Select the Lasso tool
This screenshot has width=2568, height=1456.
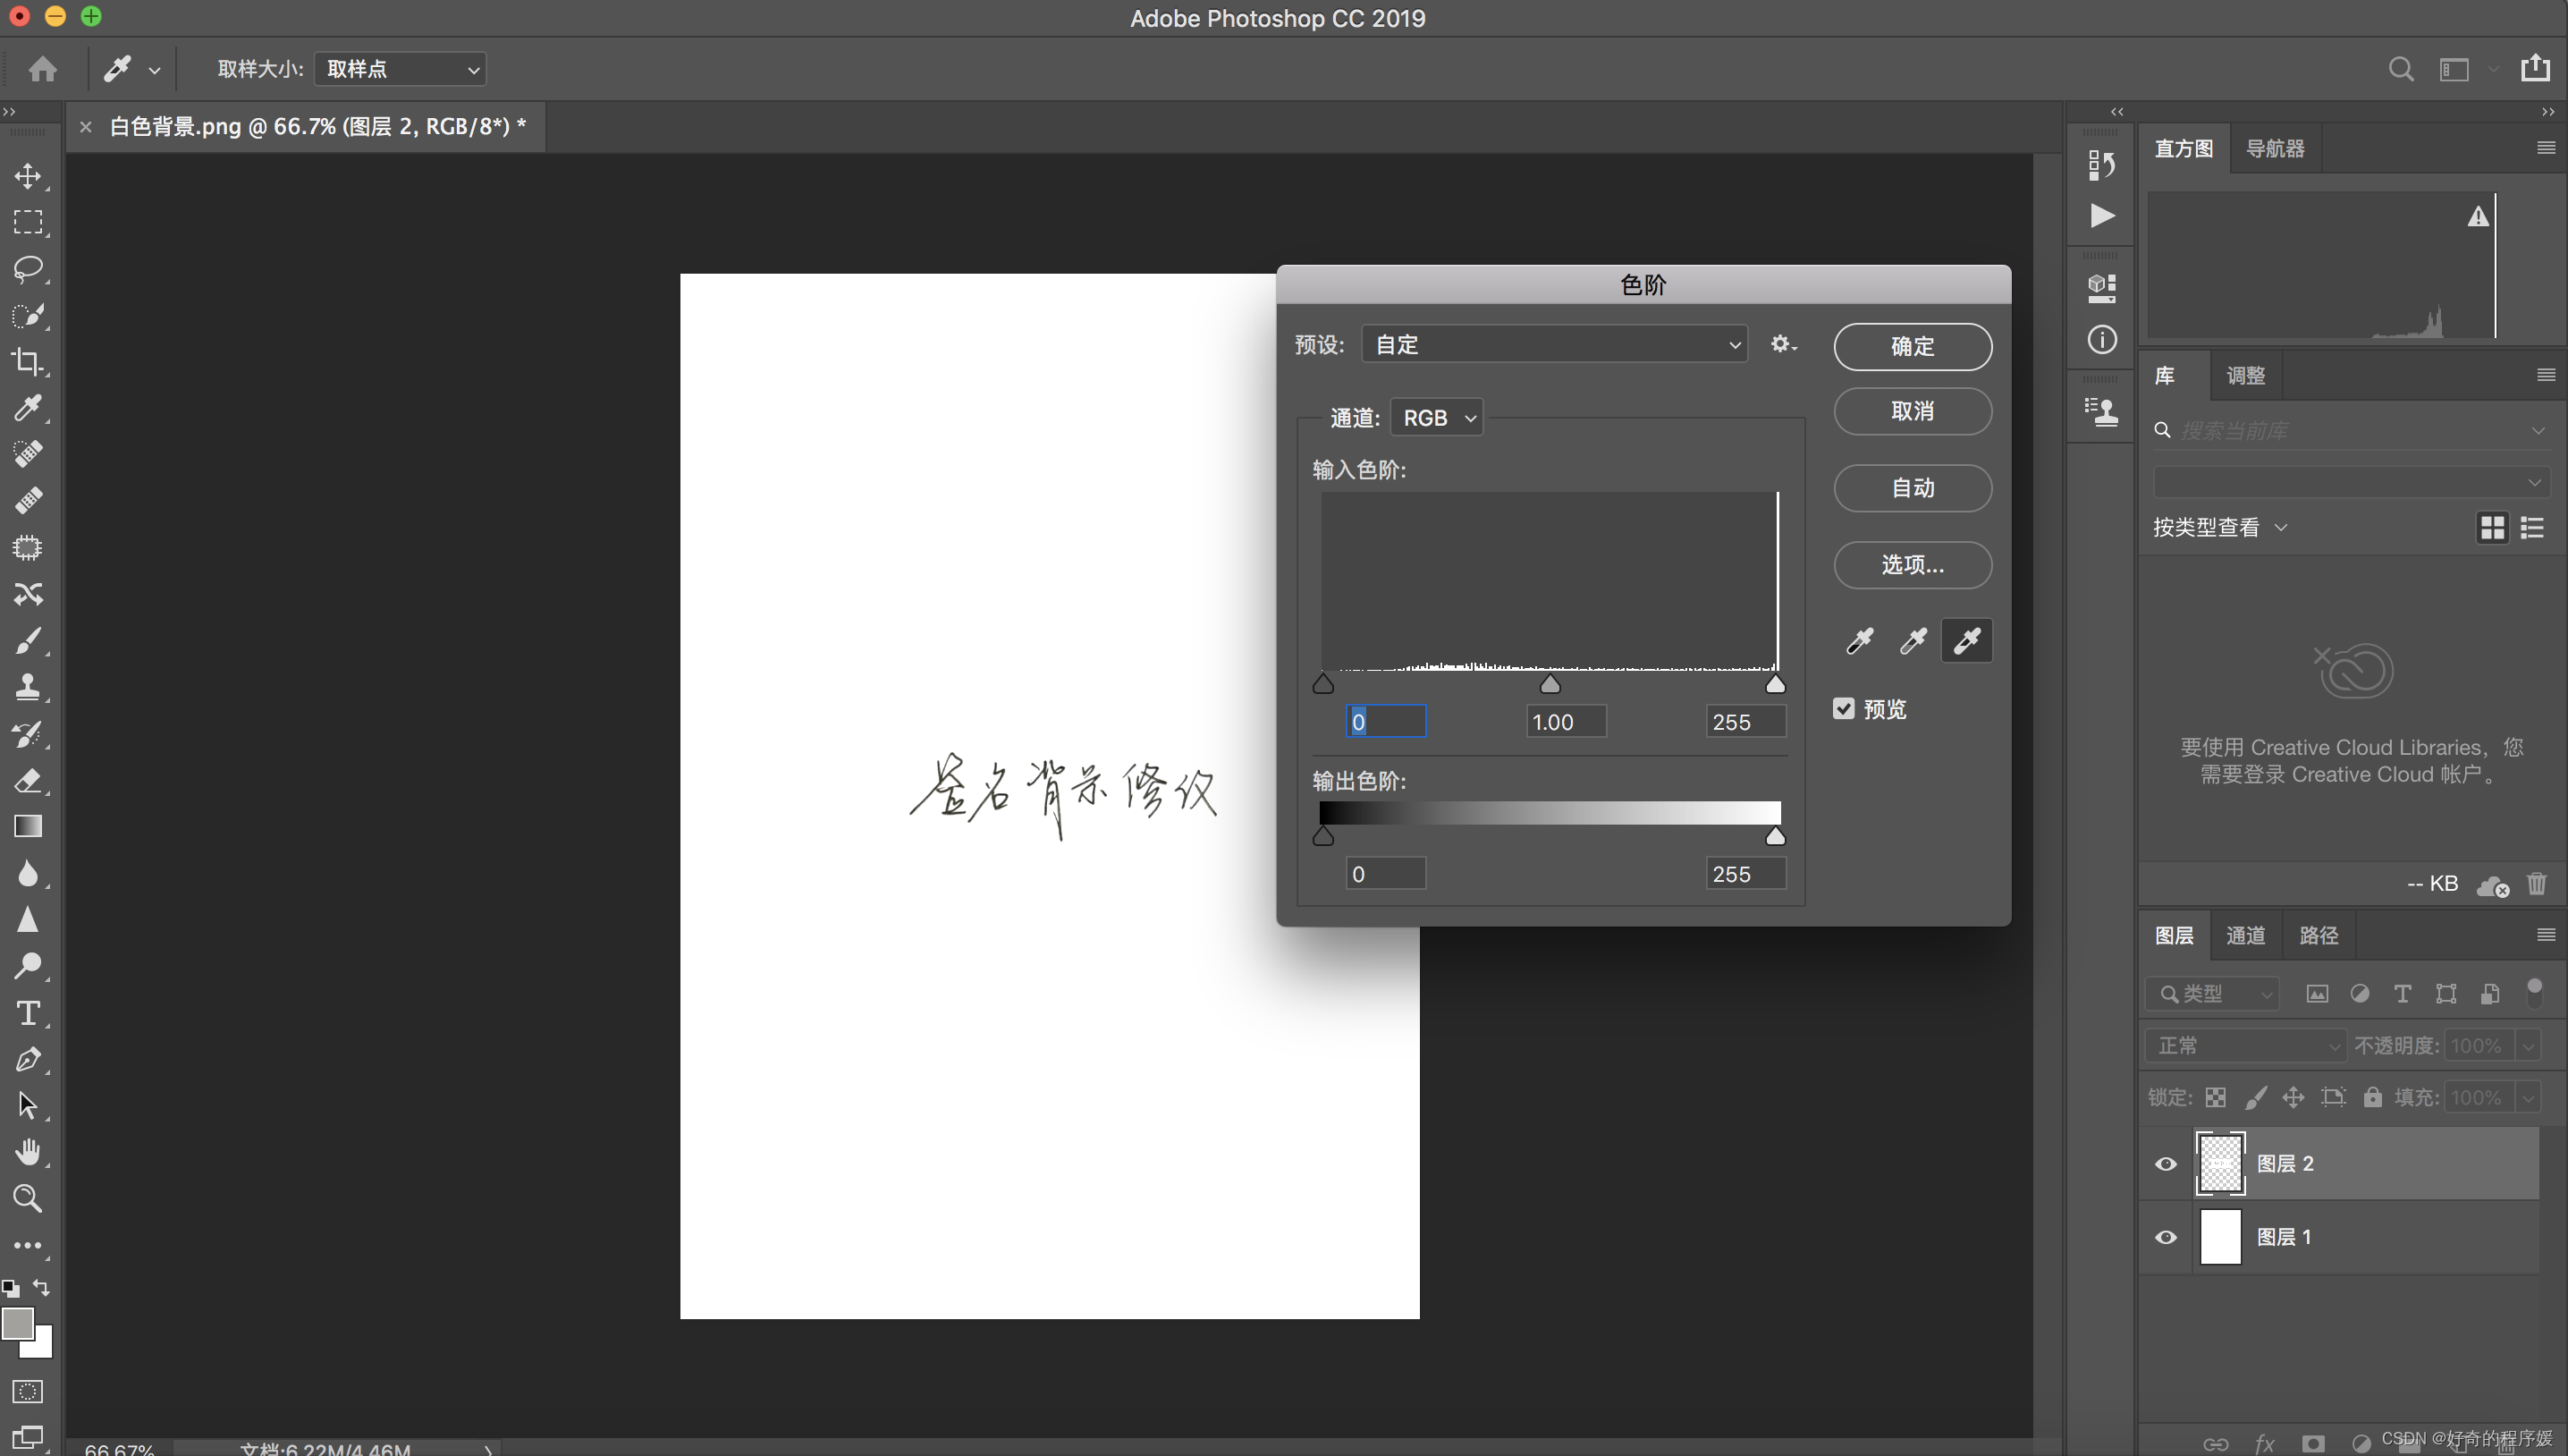point(27,268)
